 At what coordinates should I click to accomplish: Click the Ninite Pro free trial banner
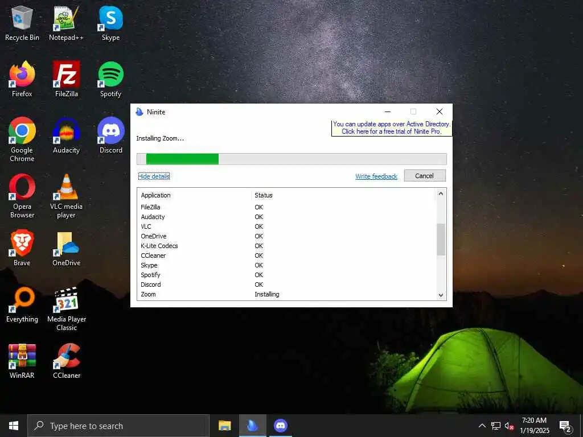392,128
